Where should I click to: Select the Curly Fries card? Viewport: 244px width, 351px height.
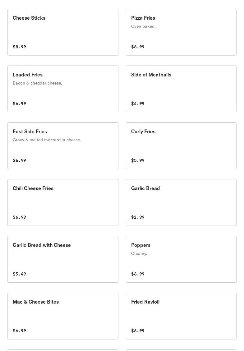[x=181, y=146]
